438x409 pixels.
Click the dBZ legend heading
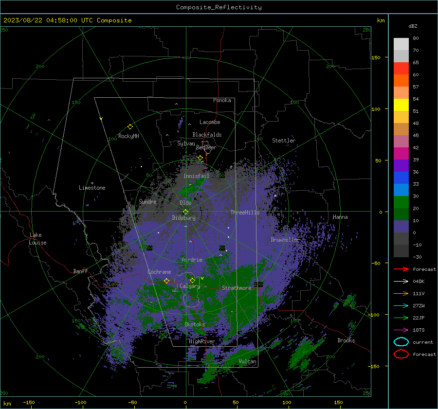pyautogui.click(x=413, y=26)
